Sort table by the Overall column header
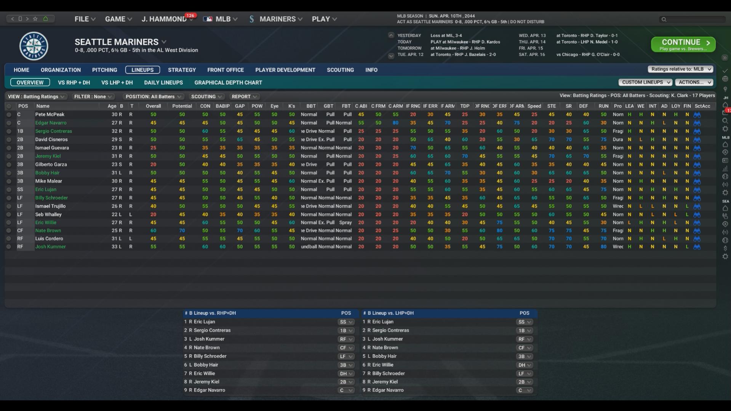731x411 pixels. tap(153, 106)
